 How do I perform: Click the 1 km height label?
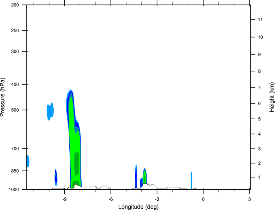pyautogui.click(x=259, y=177)
